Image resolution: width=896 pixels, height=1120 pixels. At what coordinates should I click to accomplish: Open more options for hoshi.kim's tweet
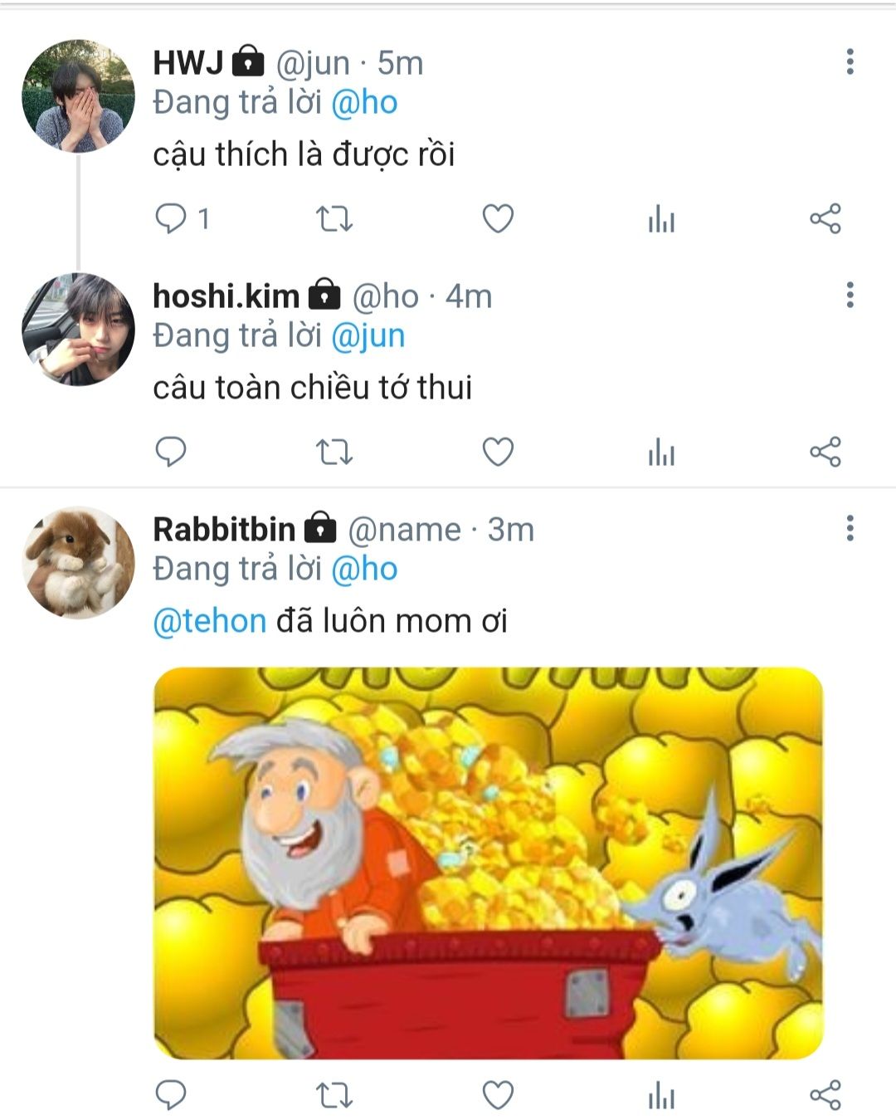[850, 295]
